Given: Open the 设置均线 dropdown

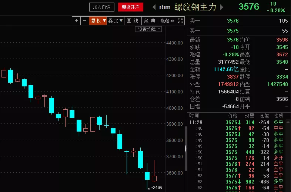Looking at the screenshot, I should click(x=148, y=29).
